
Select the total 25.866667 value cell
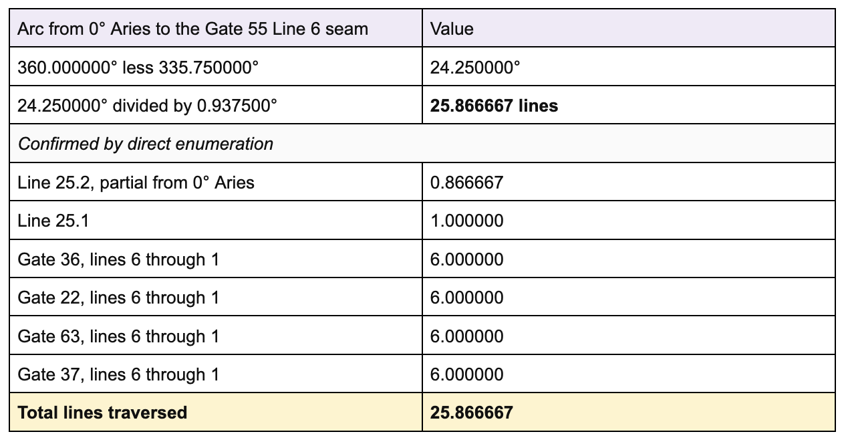point(629,412)
